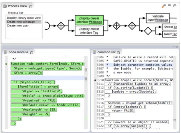Close the node.module editor tab
This screenshot has width=181, height=133.
click(31, 52)
